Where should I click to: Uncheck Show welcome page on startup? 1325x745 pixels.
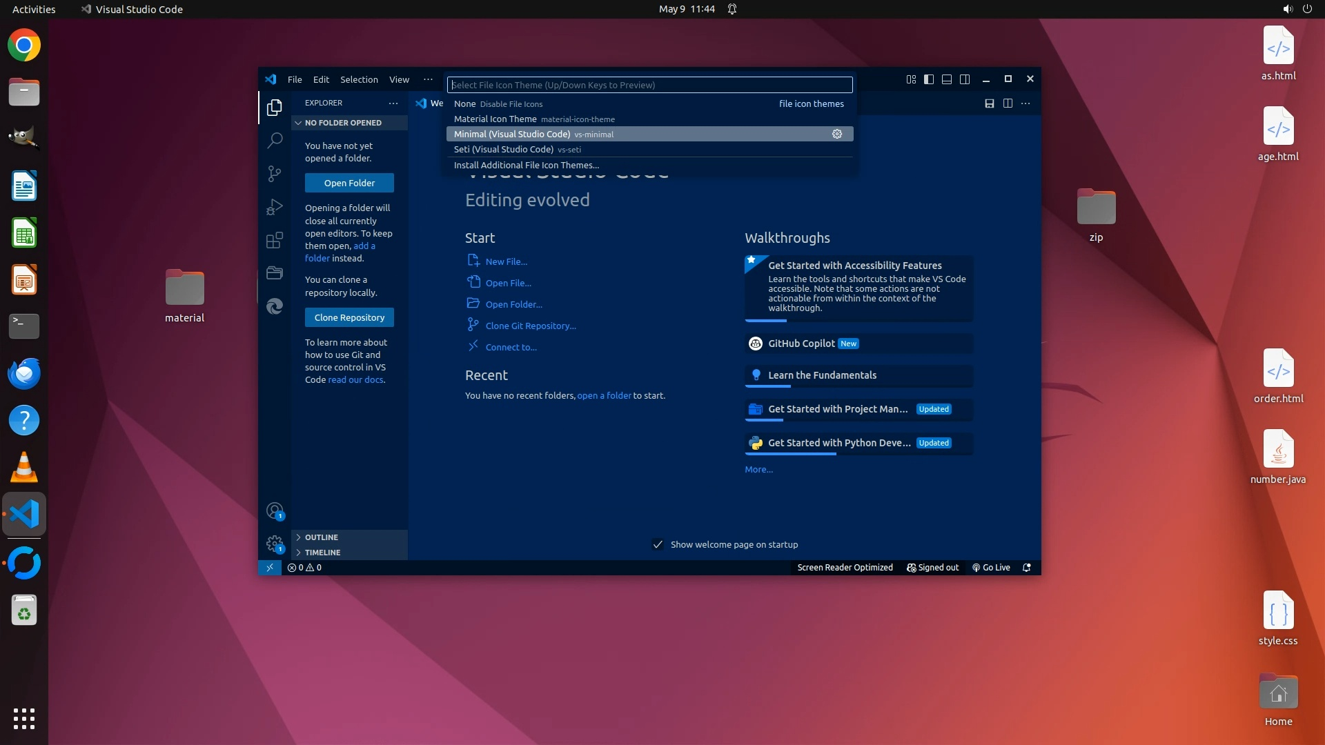click(658, 544)
